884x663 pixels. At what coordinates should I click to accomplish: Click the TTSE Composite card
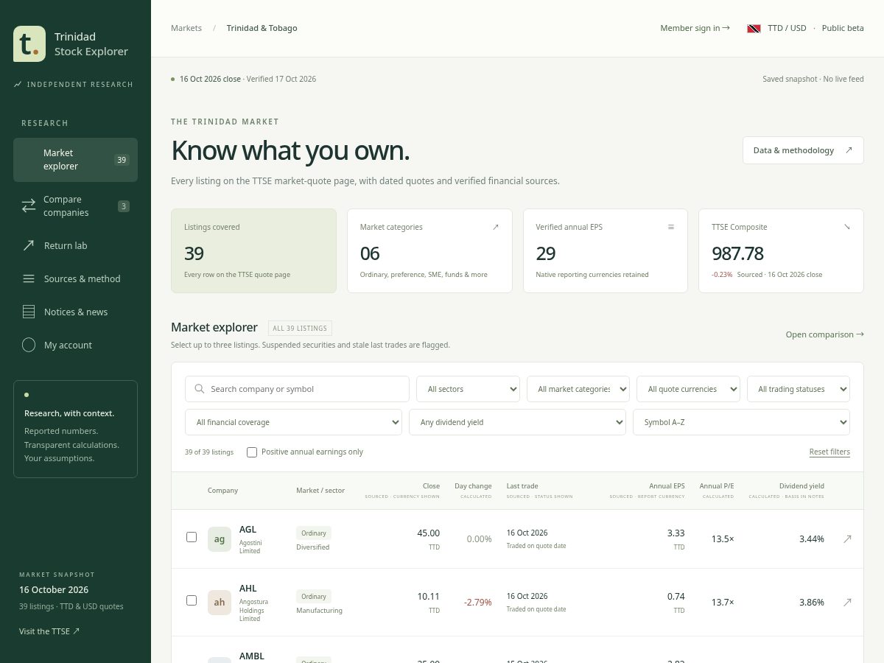click(781, 250)
